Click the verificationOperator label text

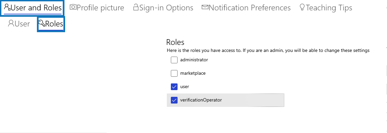(x=201, y=100)
